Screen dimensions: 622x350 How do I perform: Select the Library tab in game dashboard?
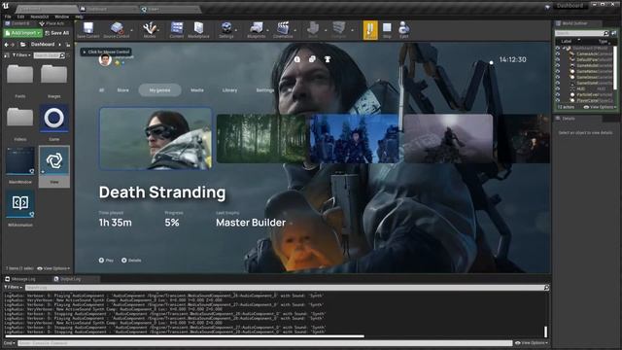pos(229,90)
